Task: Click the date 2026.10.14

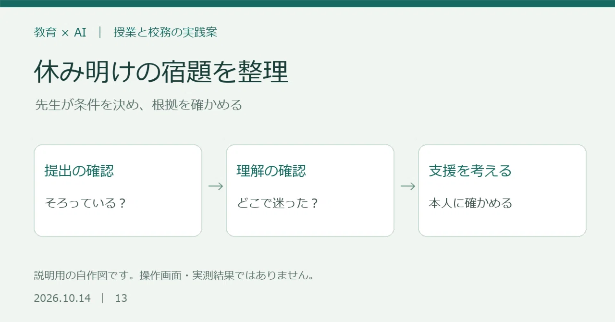Action: (62, 298)
